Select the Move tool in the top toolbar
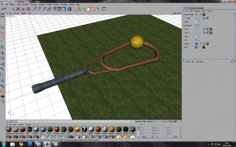Viewport: 236px width, 147px height. [18, 9]
